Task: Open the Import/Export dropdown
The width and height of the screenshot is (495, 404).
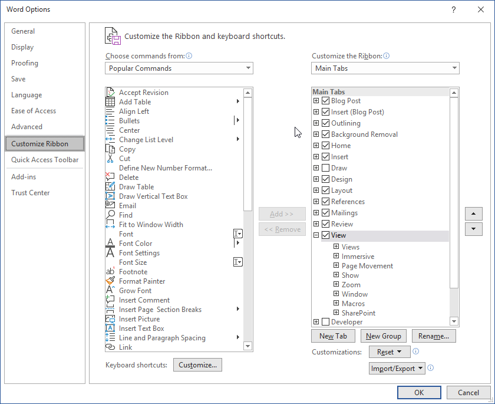Action: click(x=397, y=368)
